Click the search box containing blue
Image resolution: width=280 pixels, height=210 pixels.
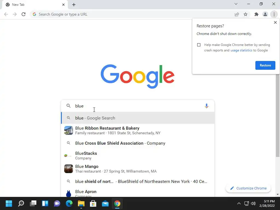[x=138, y=106]
